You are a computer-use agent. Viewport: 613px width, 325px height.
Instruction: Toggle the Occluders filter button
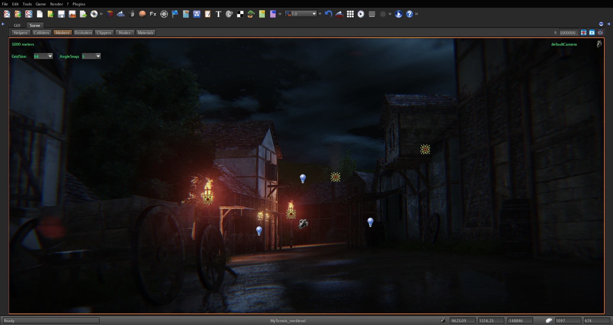click(x=83, y=32)
